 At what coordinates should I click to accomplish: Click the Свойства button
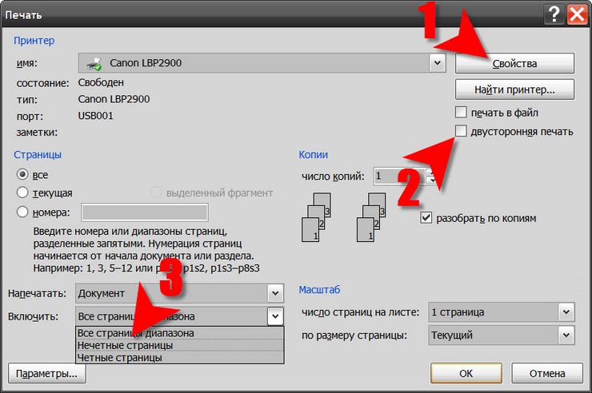514,63
